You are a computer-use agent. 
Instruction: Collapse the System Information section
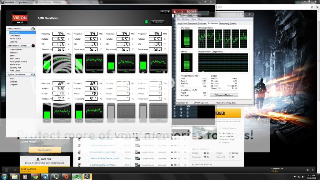click(7, 75)
